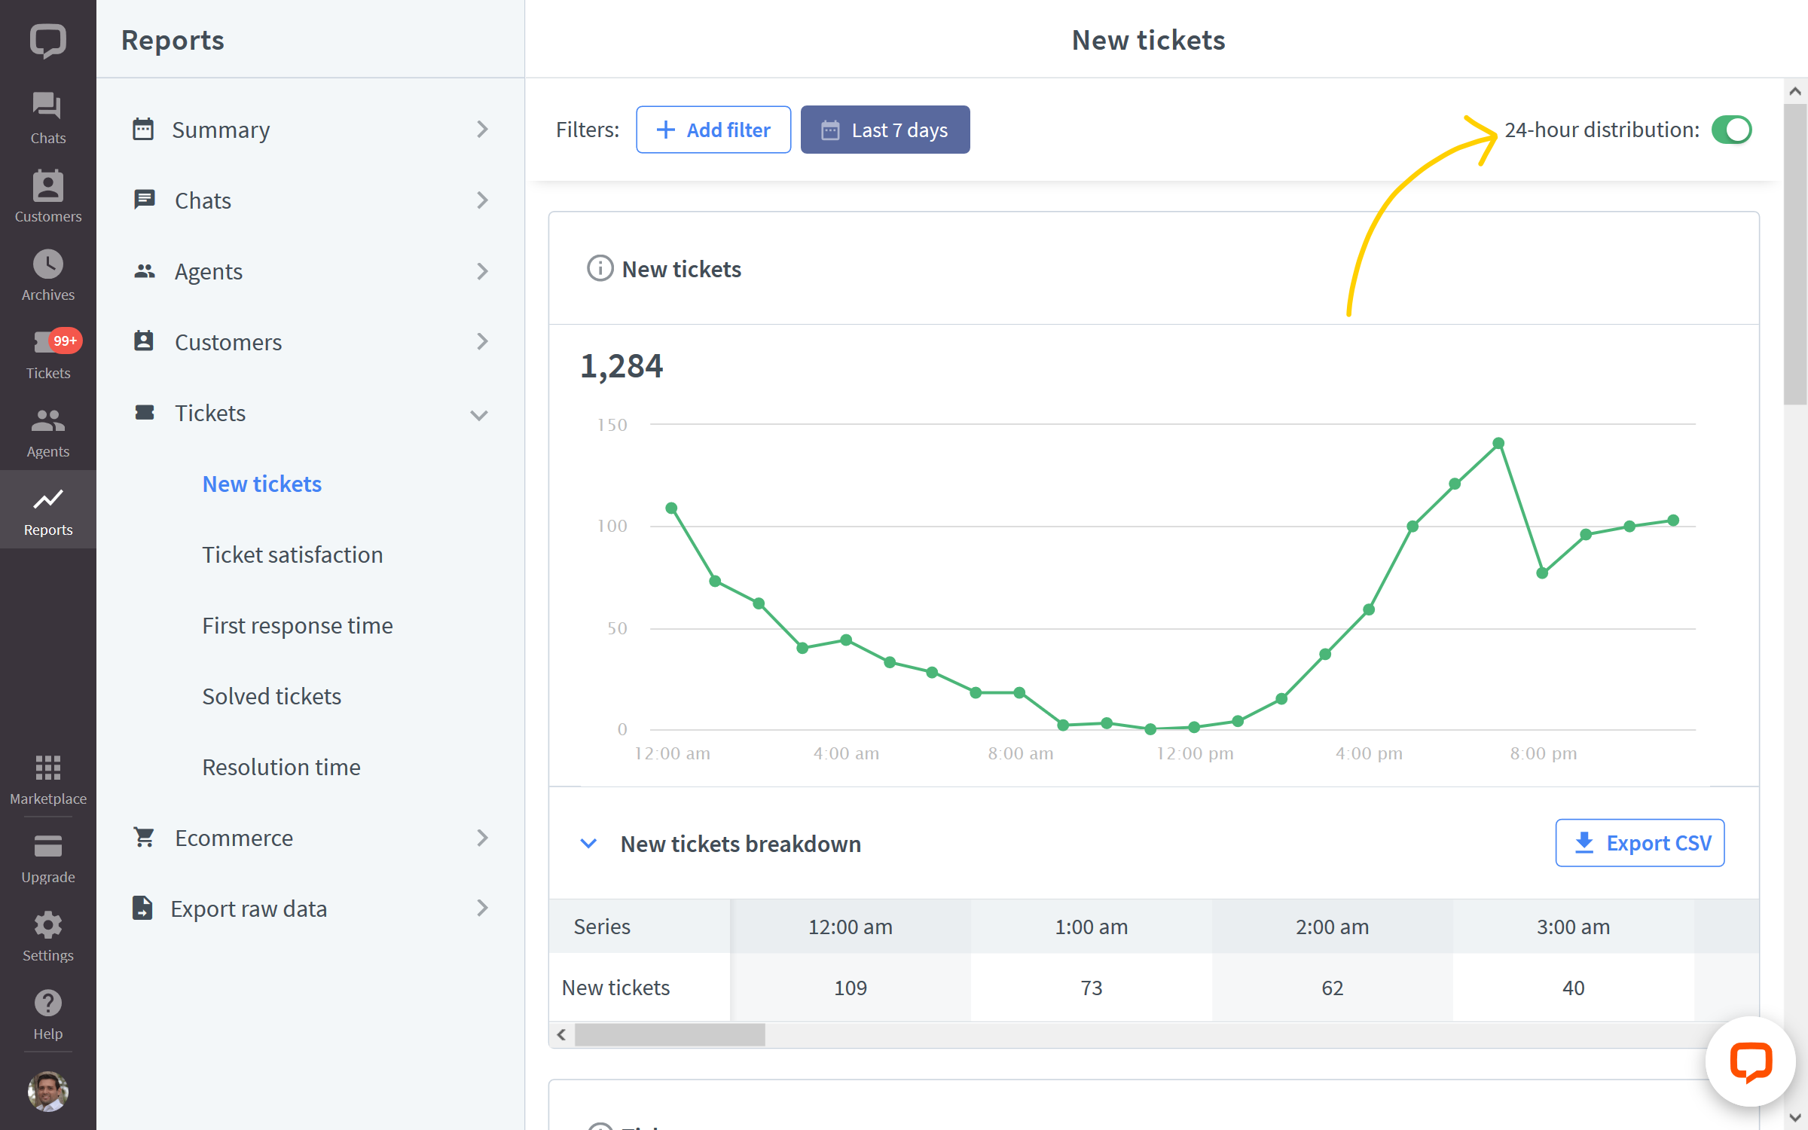Click the LiveChat logo icon

[47, 40]
